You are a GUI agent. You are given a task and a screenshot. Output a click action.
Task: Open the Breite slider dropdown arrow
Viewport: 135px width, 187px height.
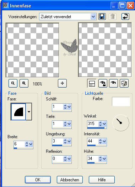31,144
